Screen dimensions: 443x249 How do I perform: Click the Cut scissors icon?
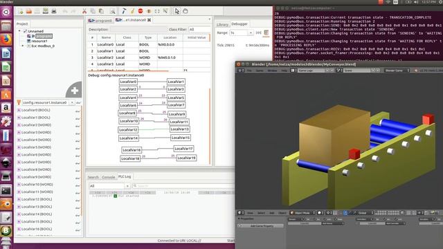(x=84, y=11)
